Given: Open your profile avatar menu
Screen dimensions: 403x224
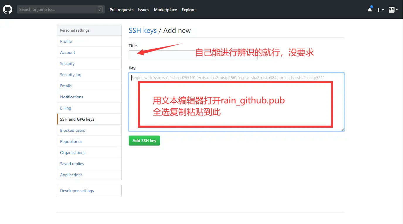Looking at the screenshot, I should coord(391,9).
